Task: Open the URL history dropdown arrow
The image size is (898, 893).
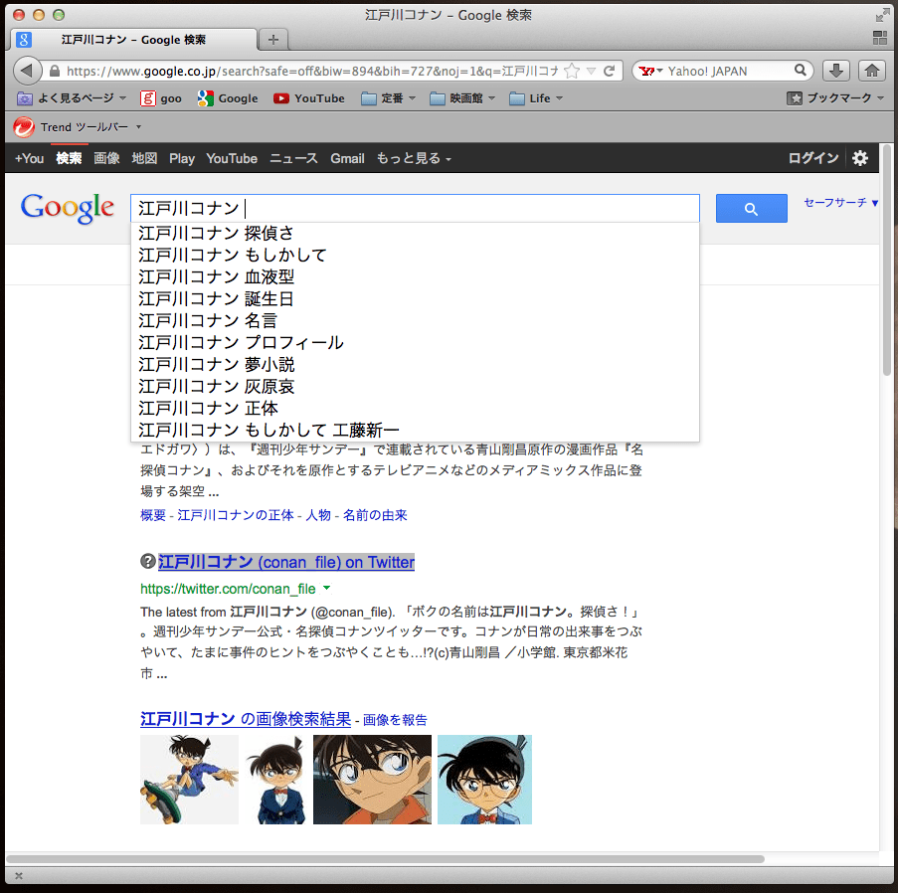Action: coord(591,71)
